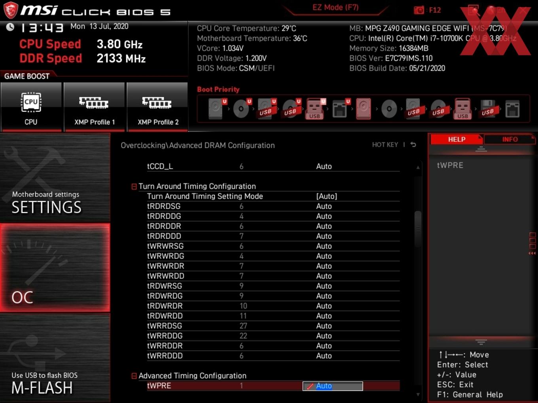538x403 pixels.
Task: Select the first UEFI optical disc boot icon
Action: 241,109
